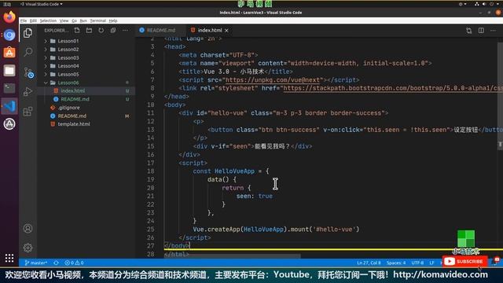
Task: Open the Explorer view in activity bar
Action: (28, 33)
